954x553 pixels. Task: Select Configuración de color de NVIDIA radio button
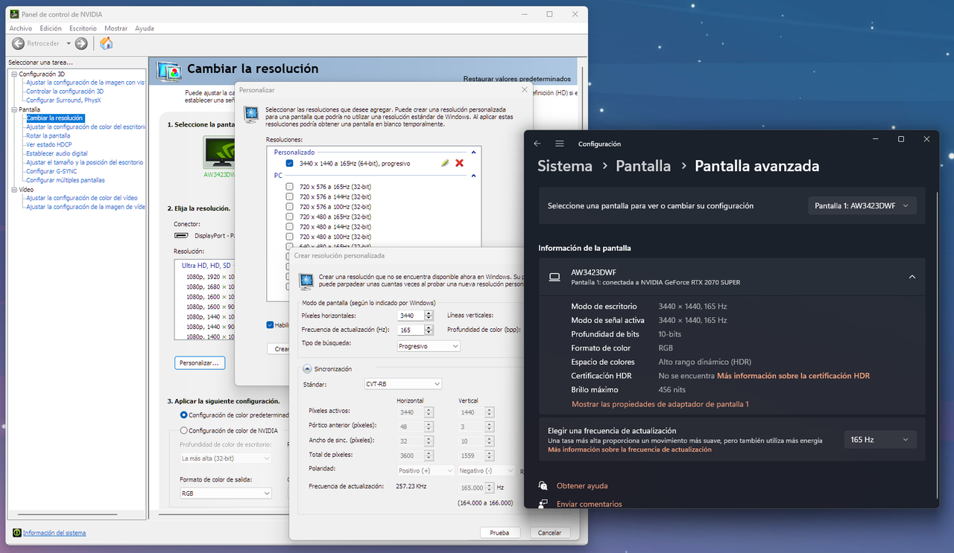click(x=184, y=430)
